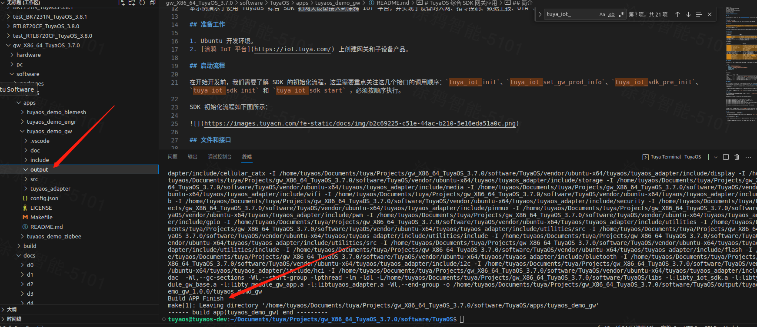The width and height of the screenshot is (757, 327).
Task: Expand test_BK7231N_TuyaOS_3.8.1 folder
Action: click(x=79, y=17)
